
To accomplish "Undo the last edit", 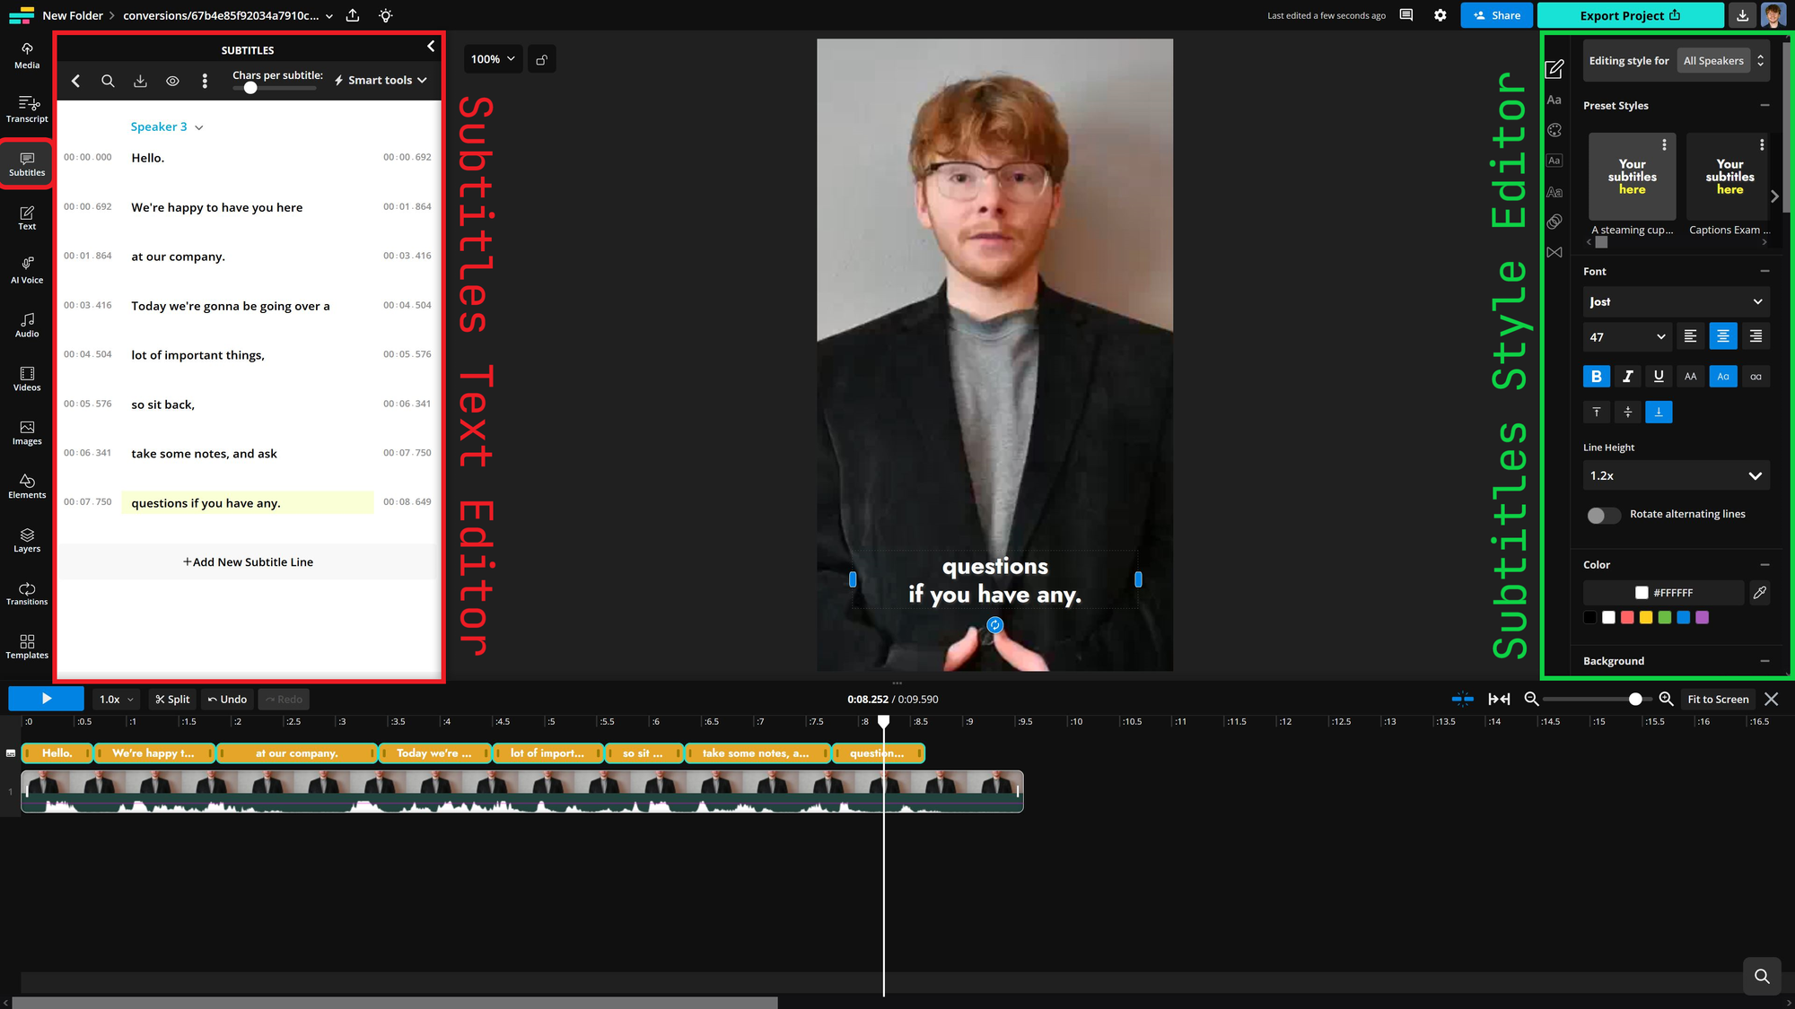I will 227,699.
